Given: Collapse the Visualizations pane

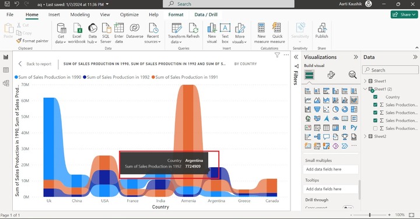Looking at the screenshot, I should (x=356, y=57).
